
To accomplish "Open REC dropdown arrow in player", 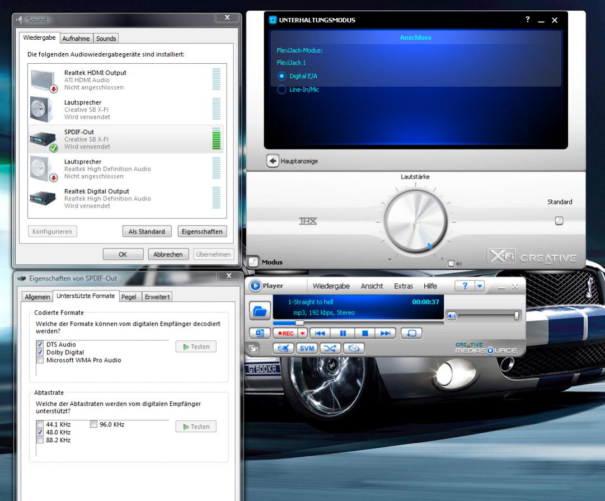I will click(x=303, y=333).
